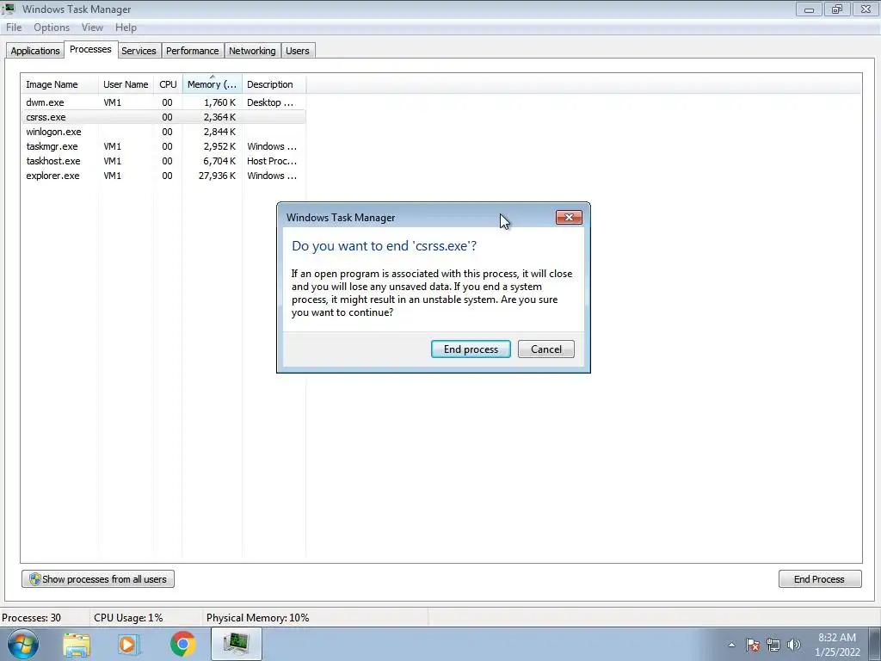Open Google Chrome from taskbar
This screenshot has width=881, height=661.
(x=182, y=644)
